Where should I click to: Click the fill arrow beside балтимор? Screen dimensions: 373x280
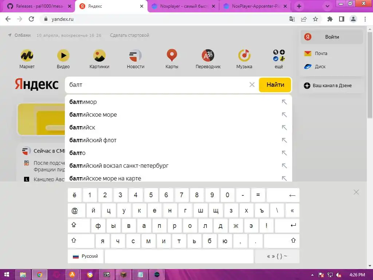[x=284, y=102]
